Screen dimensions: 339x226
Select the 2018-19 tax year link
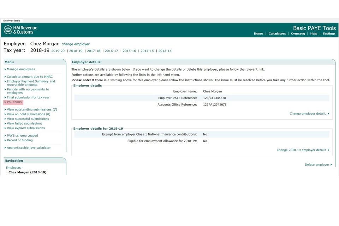pyautogui.click(x=76, y=51)
